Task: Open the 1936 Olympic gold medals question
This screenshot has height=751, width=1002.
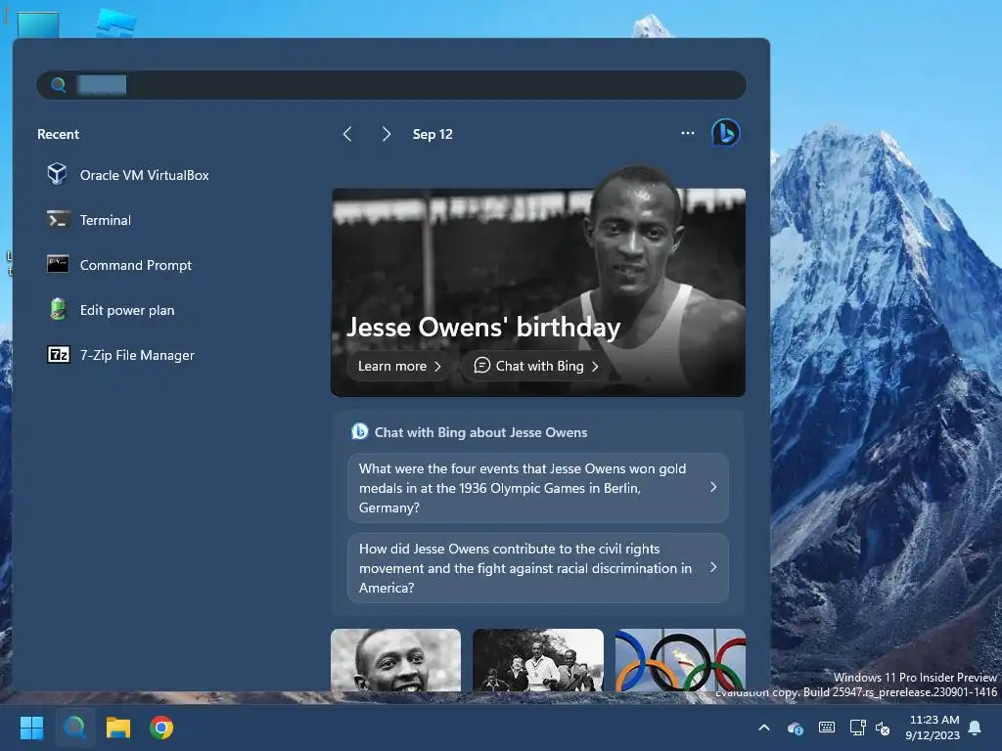Action: coord(538,488)
